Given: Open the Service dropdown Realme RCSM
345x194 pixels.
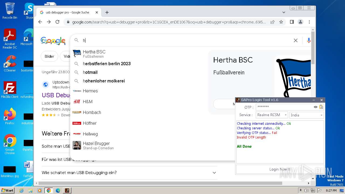Looking at the screenshot, I should pos(272,115).
